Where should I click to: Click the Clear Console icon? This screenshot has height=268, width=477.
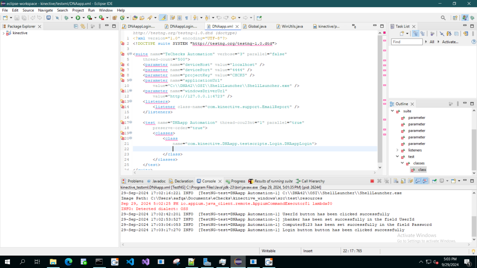[x=396, y=181]
